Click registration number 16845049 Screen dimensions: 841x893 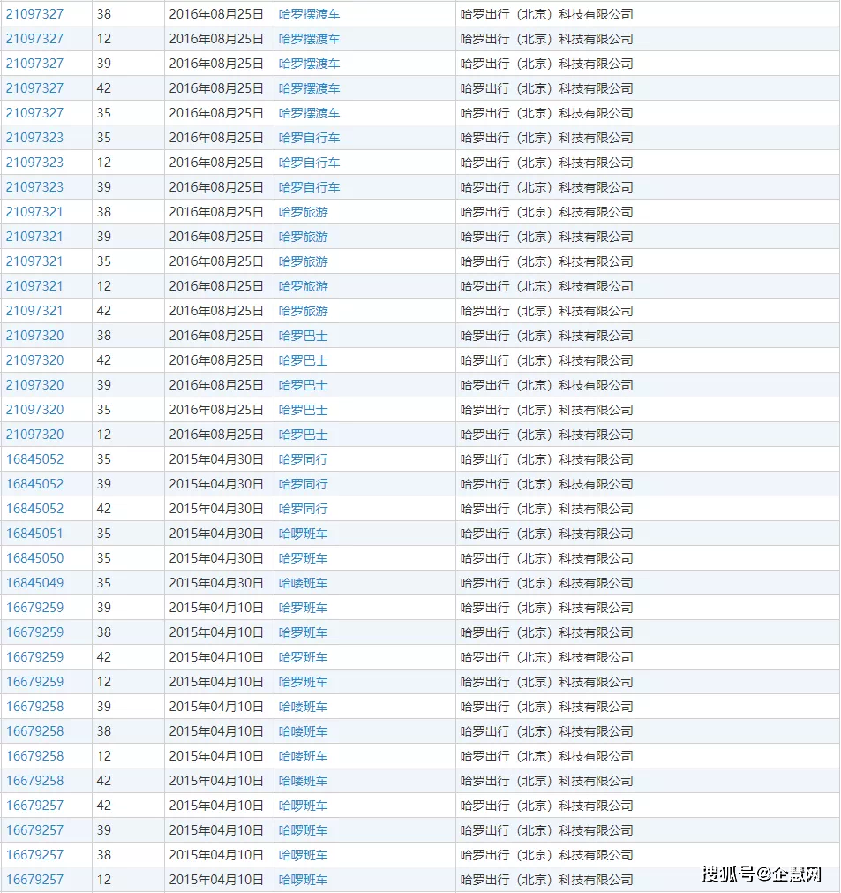tap(34, 583)
